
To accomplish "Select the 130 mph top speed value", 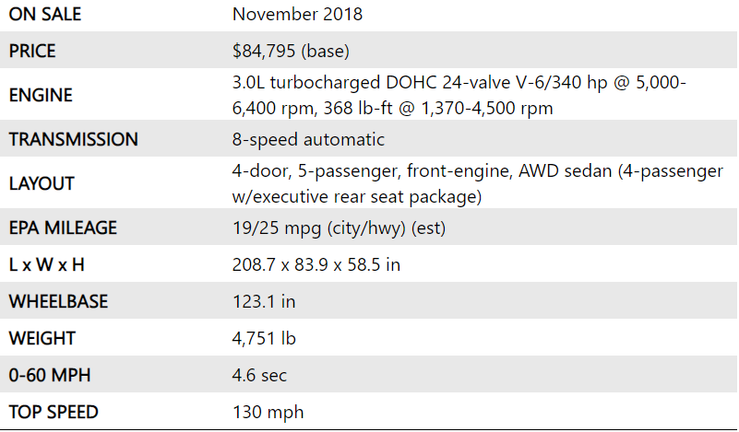I will pyautogui.click(x=268, y=412).
